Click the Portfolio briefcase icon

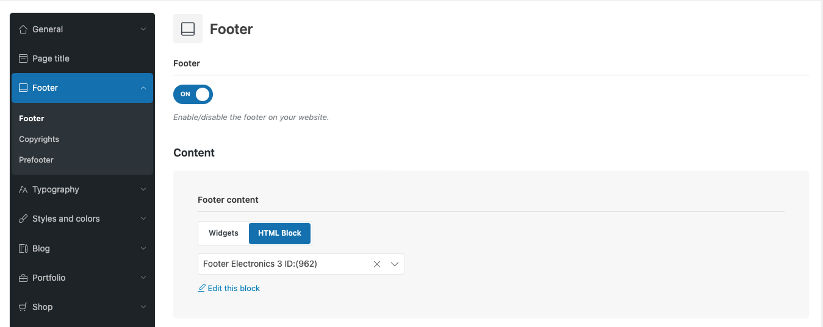coord(23,278)
